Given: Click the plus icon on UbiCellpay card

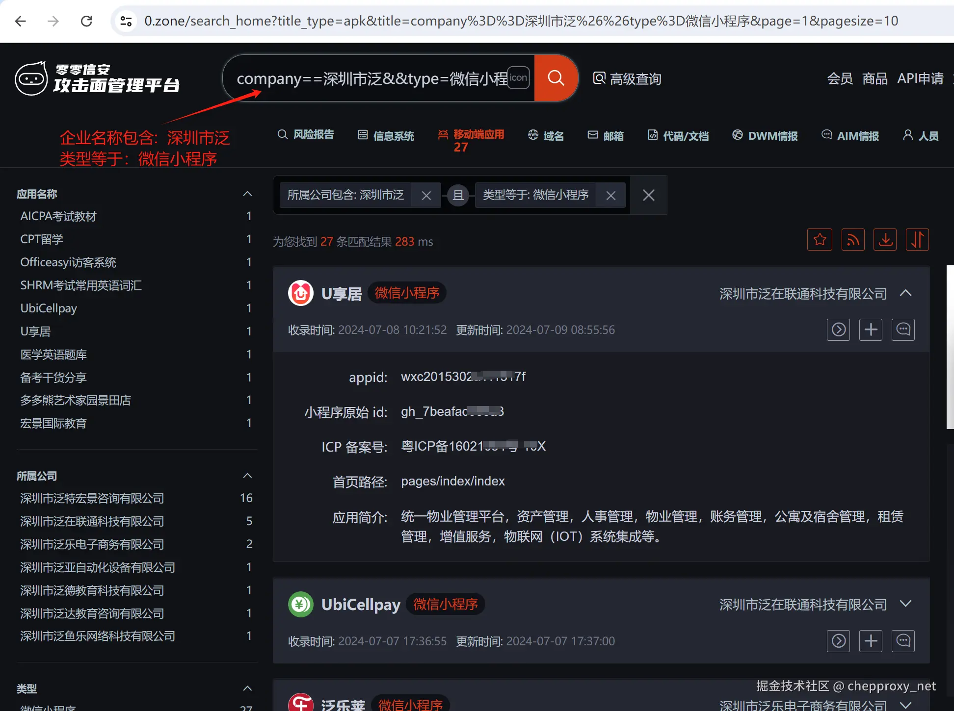Looking at the screenshot, I should coord(871,641).
